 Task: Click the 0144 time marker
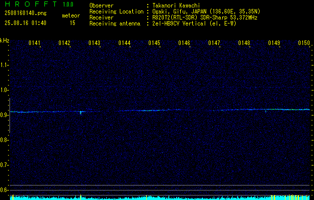(124, 43)
